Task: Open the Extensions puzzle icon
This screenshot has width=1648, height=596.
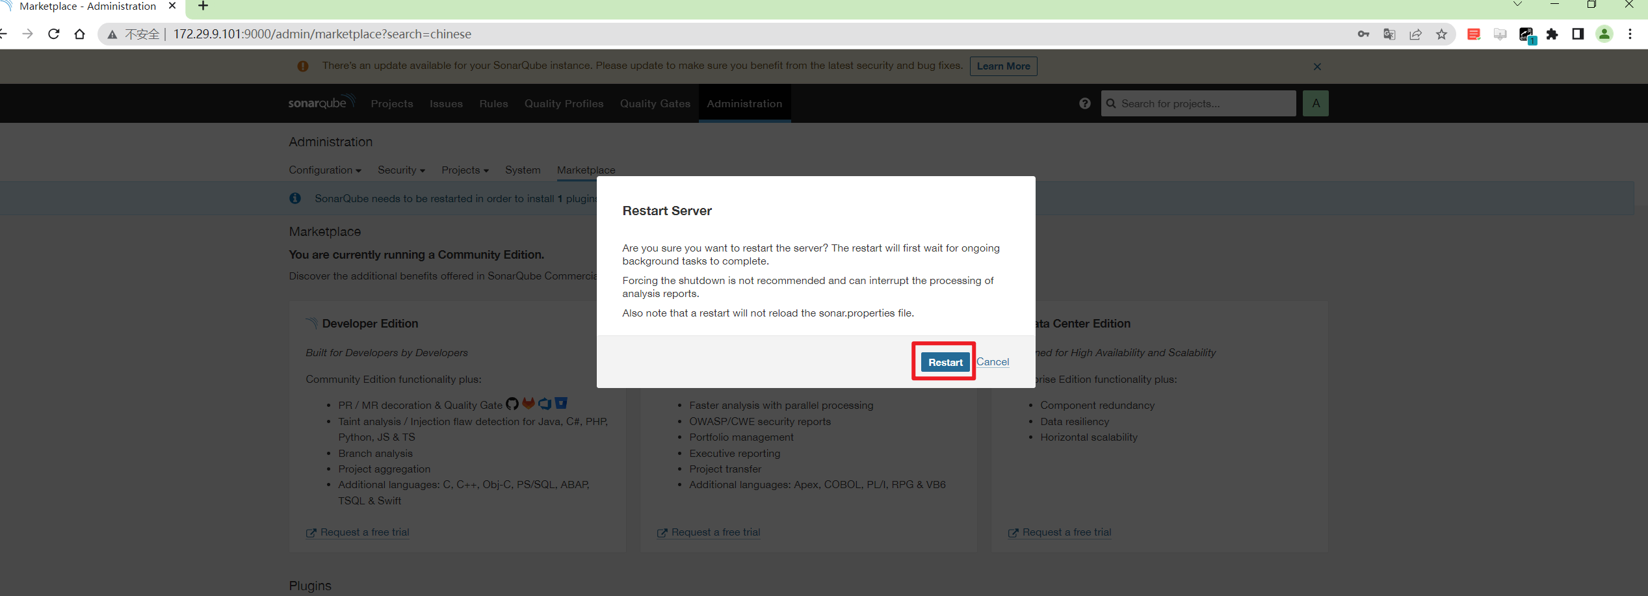Action: tap(1552, 34)
